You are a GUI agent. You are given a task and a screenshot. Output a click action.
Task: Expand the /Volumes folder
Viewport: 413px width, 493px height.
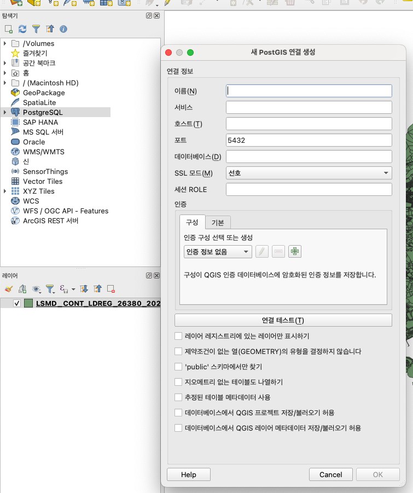coord(5,43)
